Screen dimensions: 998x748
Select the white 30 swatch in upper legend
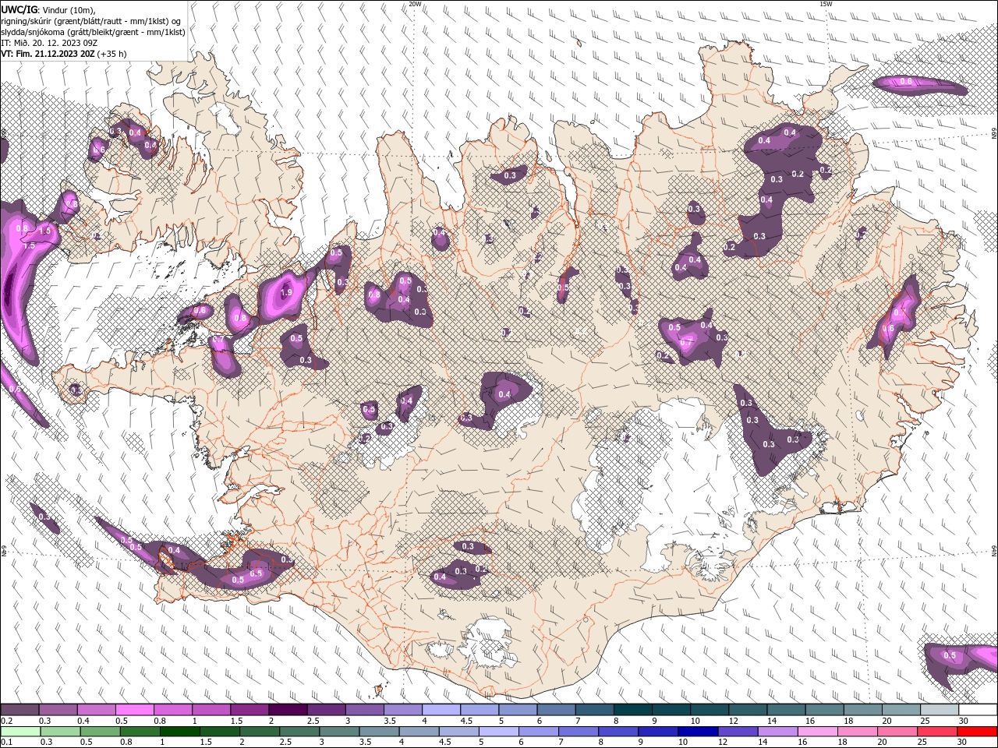pyautogui.click(x=978, y=710)
